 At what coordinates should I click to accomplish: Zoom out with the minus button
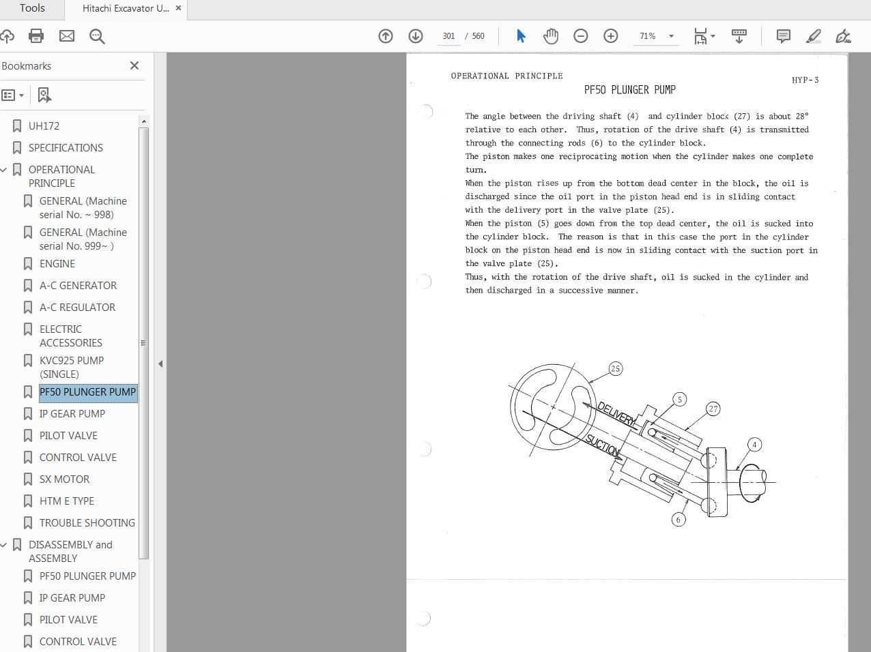(x=581, y=35)
